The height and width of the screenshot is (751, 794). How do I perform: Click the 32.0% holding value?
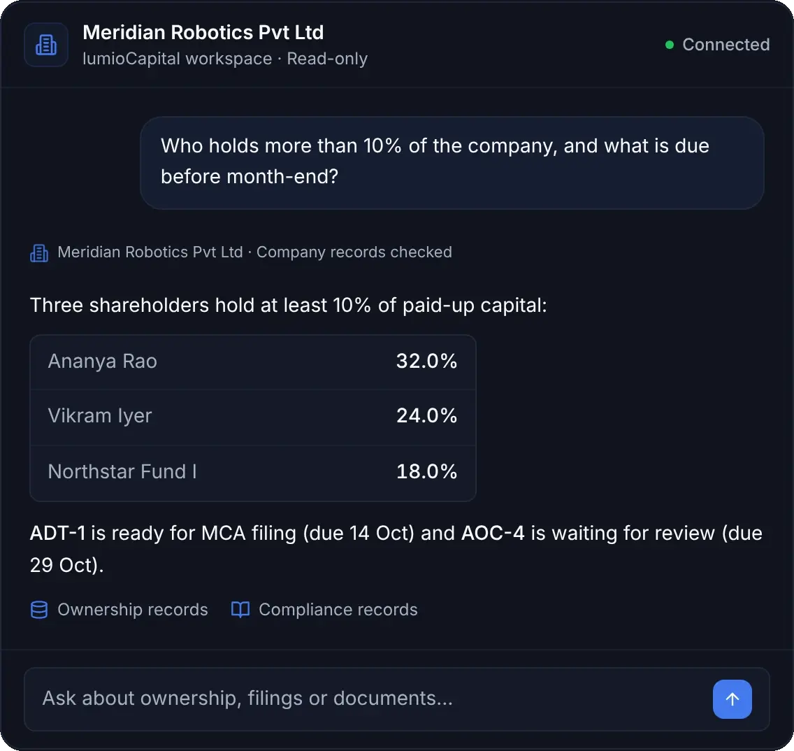426,362
